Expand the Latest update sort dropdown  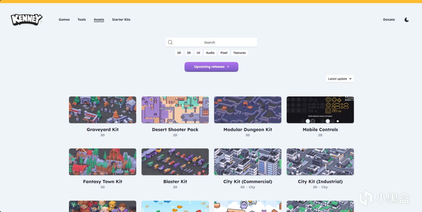(x=340, y=79)
